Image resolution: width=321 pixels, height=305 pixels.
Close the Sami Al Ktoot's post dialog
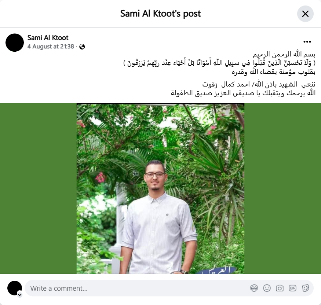[x=305, y=14]
